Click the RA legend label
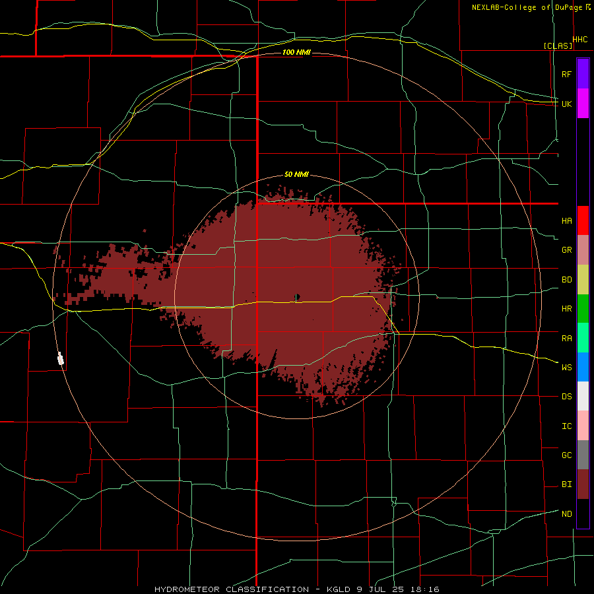Image resolution: width=594 pixels, height=594 pixels. (566, 338)
